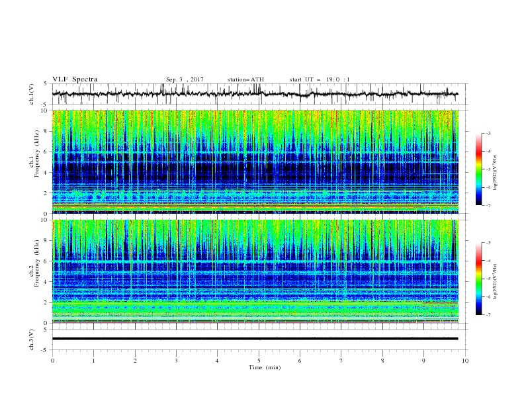Click the "5" voltage tick of ch.1 waveform
Image resolution: width=524 pixels, height=405 pixels.
pos(46,84)
